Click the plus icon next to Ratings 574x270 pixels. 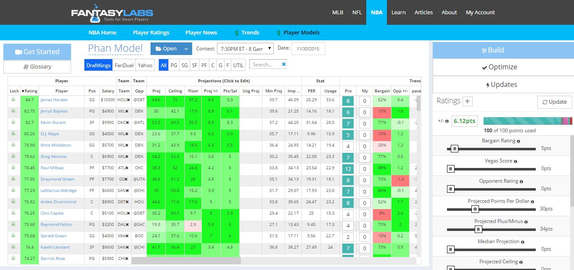tap(467, 101)
